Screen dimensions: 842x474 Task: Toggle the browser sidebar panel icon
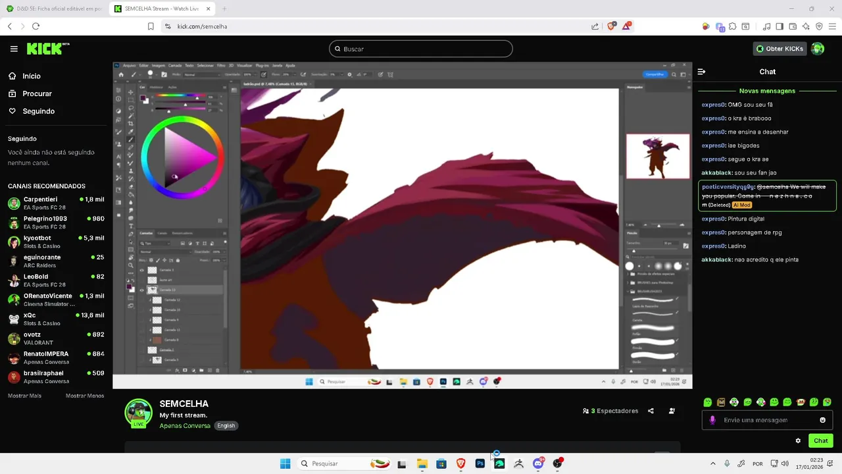780,26
